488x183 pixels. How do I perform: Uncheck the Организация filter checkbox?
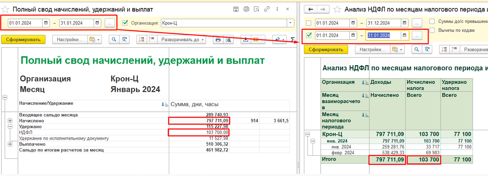coord(125,23)
